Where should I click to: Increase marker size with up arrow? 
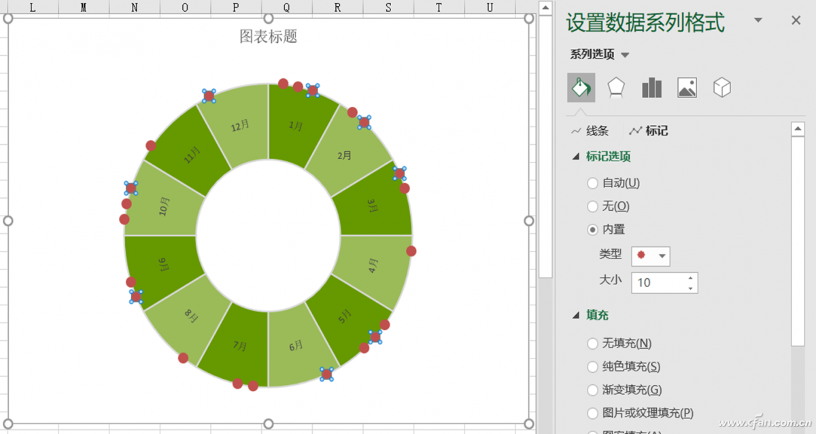click(x=691, y=278)
